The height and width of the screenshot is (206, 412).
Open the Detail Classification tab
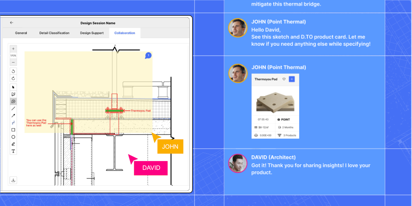(x=54, y=33)
